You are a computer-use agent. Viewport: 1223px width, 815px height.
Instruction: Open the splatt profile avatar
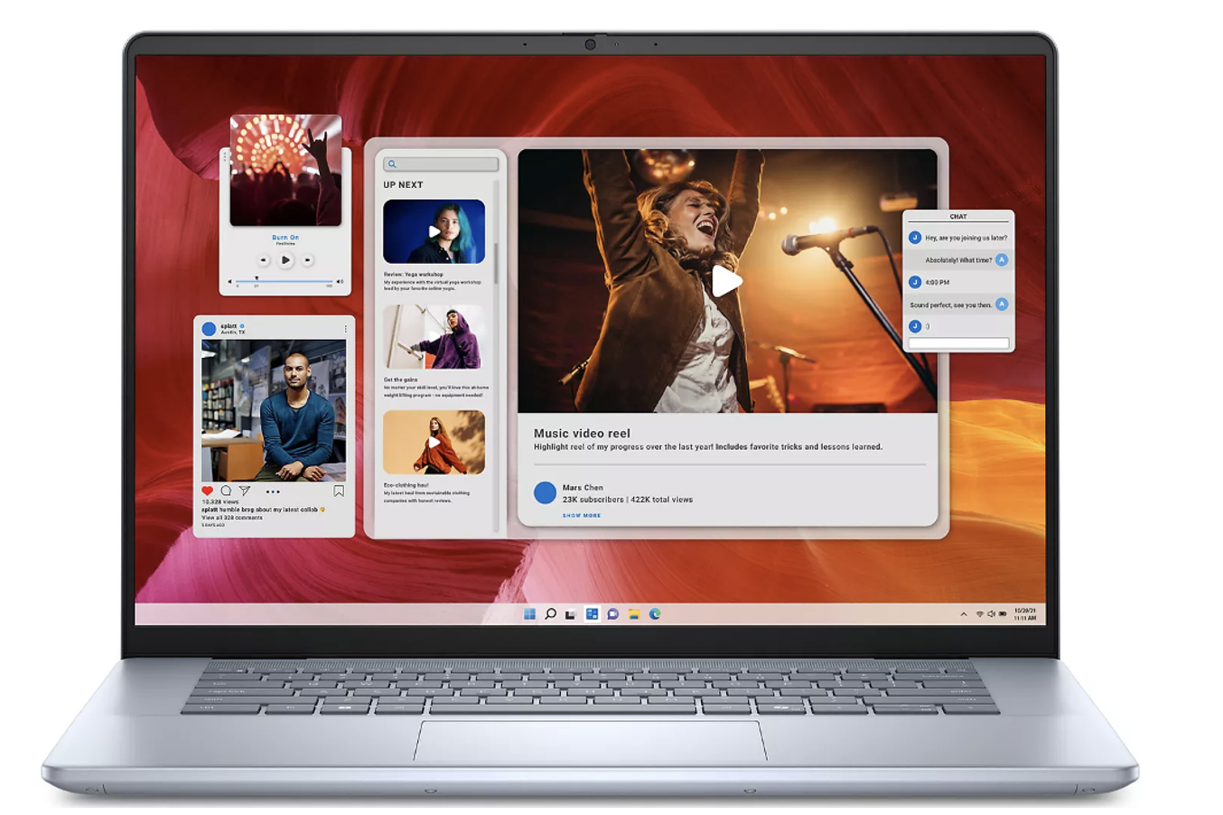210,329
